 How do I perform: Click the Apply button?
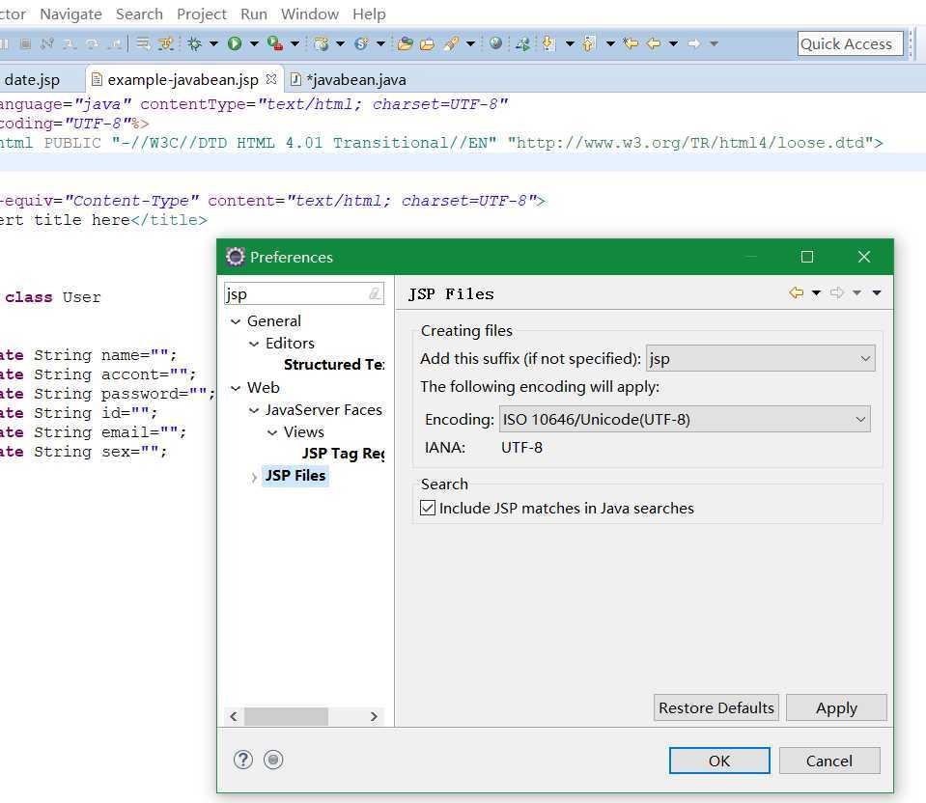pyautogui.click(x=836, y=707)
